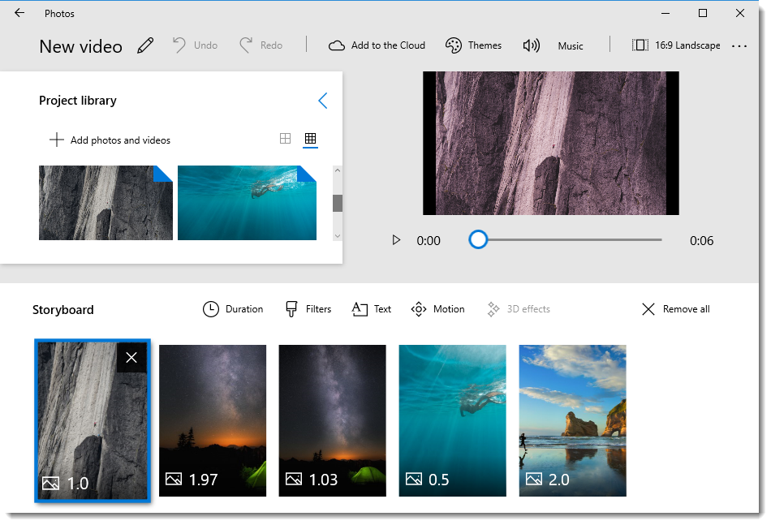Collapse the Project library panel
Viewport: 771px width, 525px height.
click(322, 101)
